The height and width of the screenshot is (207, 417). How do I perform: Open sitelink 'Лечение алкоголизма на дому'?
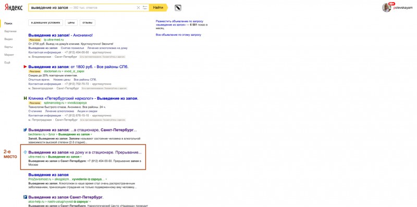[107, 48]
